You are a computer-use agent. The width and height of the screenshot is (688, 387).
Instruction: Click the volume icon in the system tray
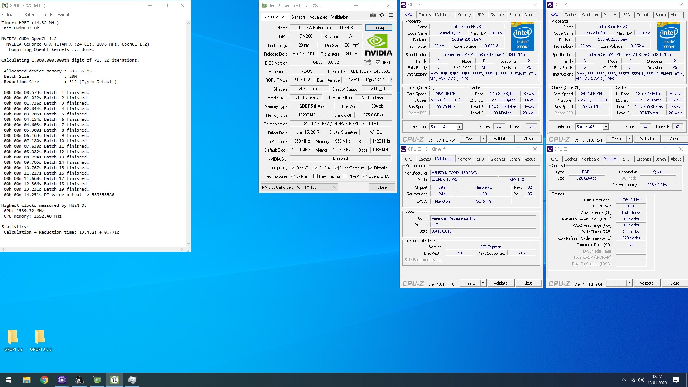click(641, 380)
